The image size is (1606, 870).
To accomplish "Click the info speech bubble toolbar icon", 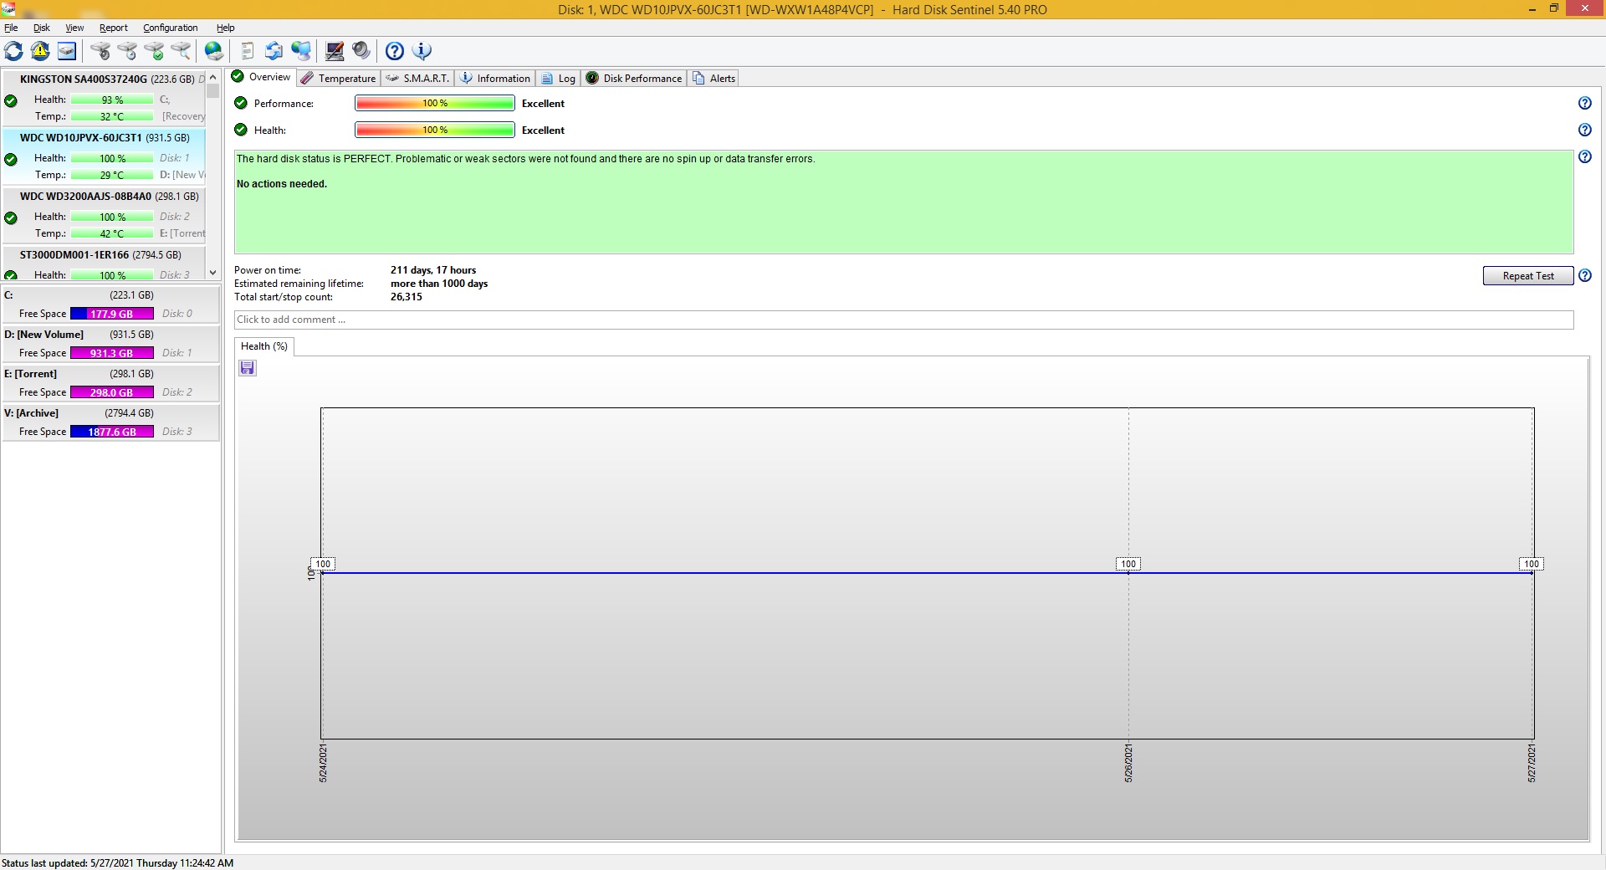I will click(x=422, y=51).
